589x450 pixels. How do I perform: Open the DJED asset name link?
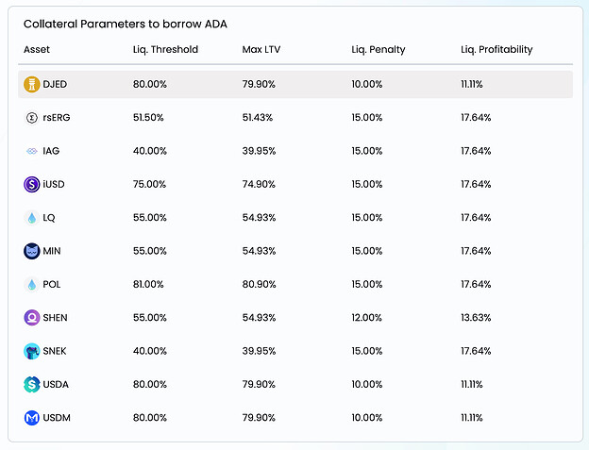click(55, 84)
